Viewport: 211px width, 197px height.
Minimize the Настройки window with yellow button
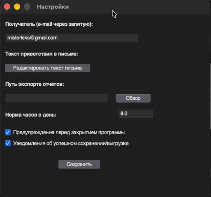tap(17, 7)
